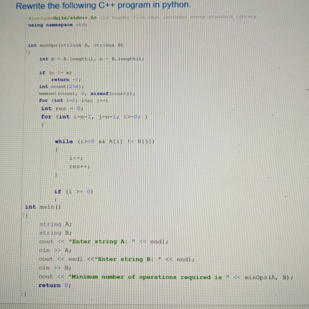The image size is (309, 309).
Task: Click the 'cin >> A;' line
Action: [55, 250]
